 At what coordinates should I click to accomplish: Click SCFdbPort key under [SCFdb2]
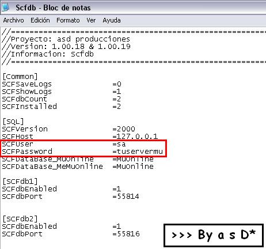[x=22, y=234]
